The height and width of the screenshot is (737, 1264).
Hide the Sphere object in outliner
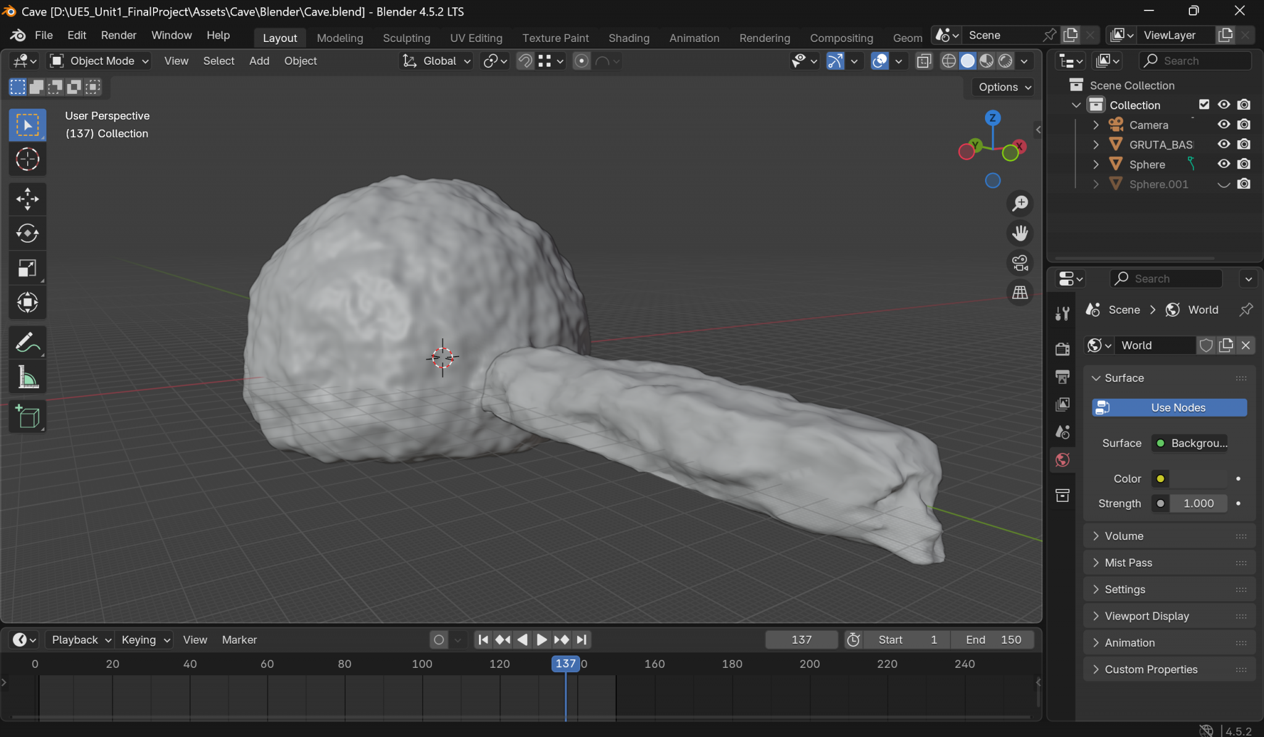click(1223, 164)
